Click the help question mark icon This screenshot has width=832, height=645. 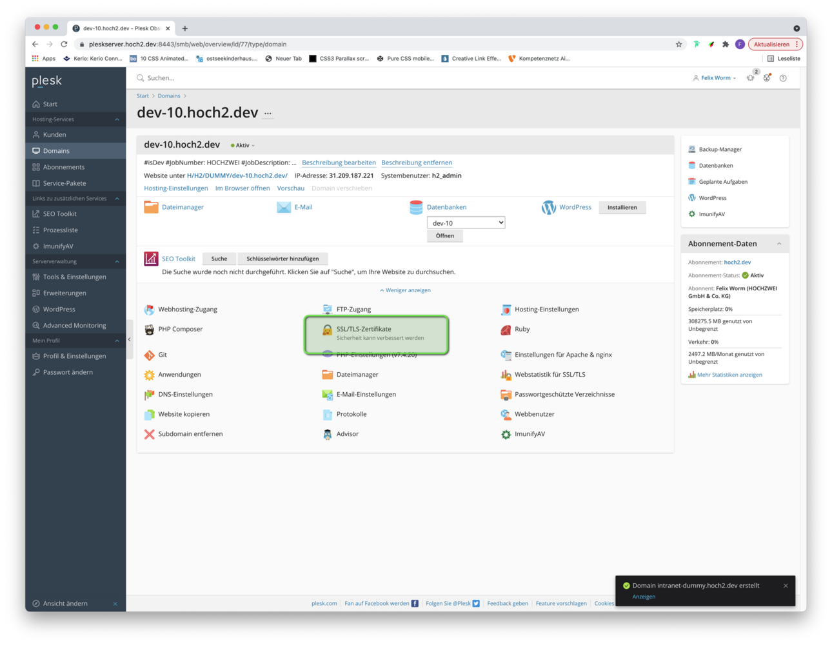click(783, 78)
